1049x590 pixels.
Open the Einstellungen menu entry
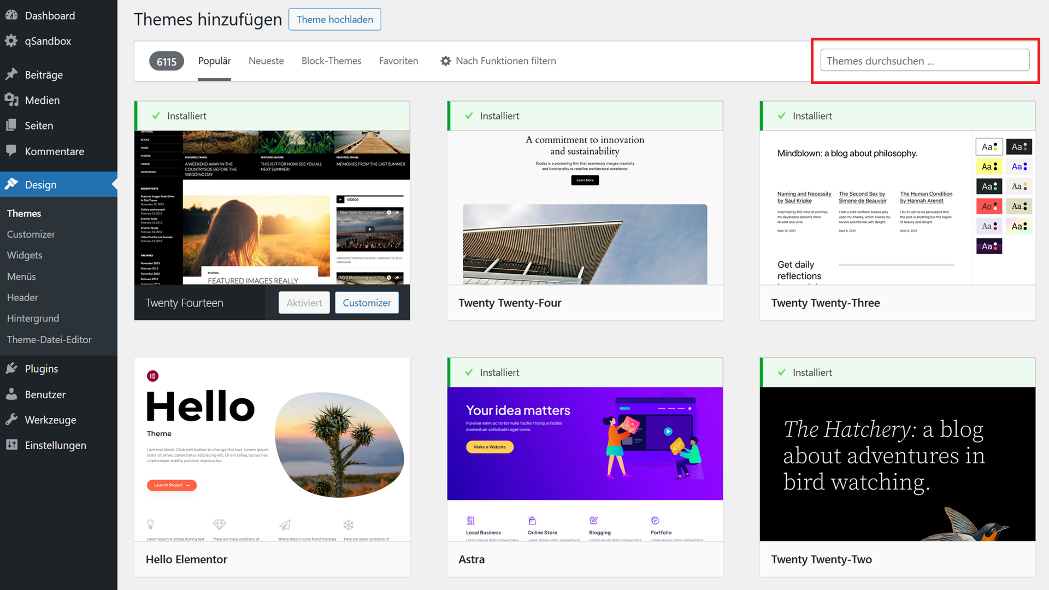(x=58, y=445)
